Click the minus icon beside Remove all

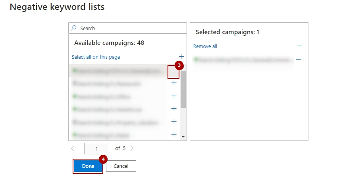tap(299, 46)
